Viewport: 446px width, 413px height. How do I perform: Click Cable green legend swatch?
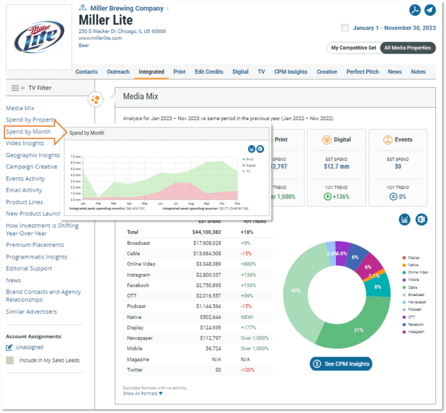(x=404, y=287)
